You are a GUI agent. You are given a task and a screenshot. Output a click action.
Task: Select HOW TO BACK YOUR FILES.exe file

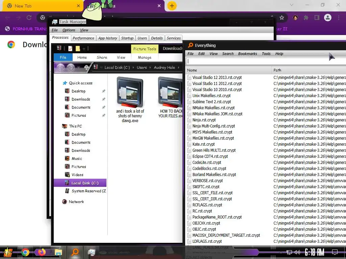170,97
